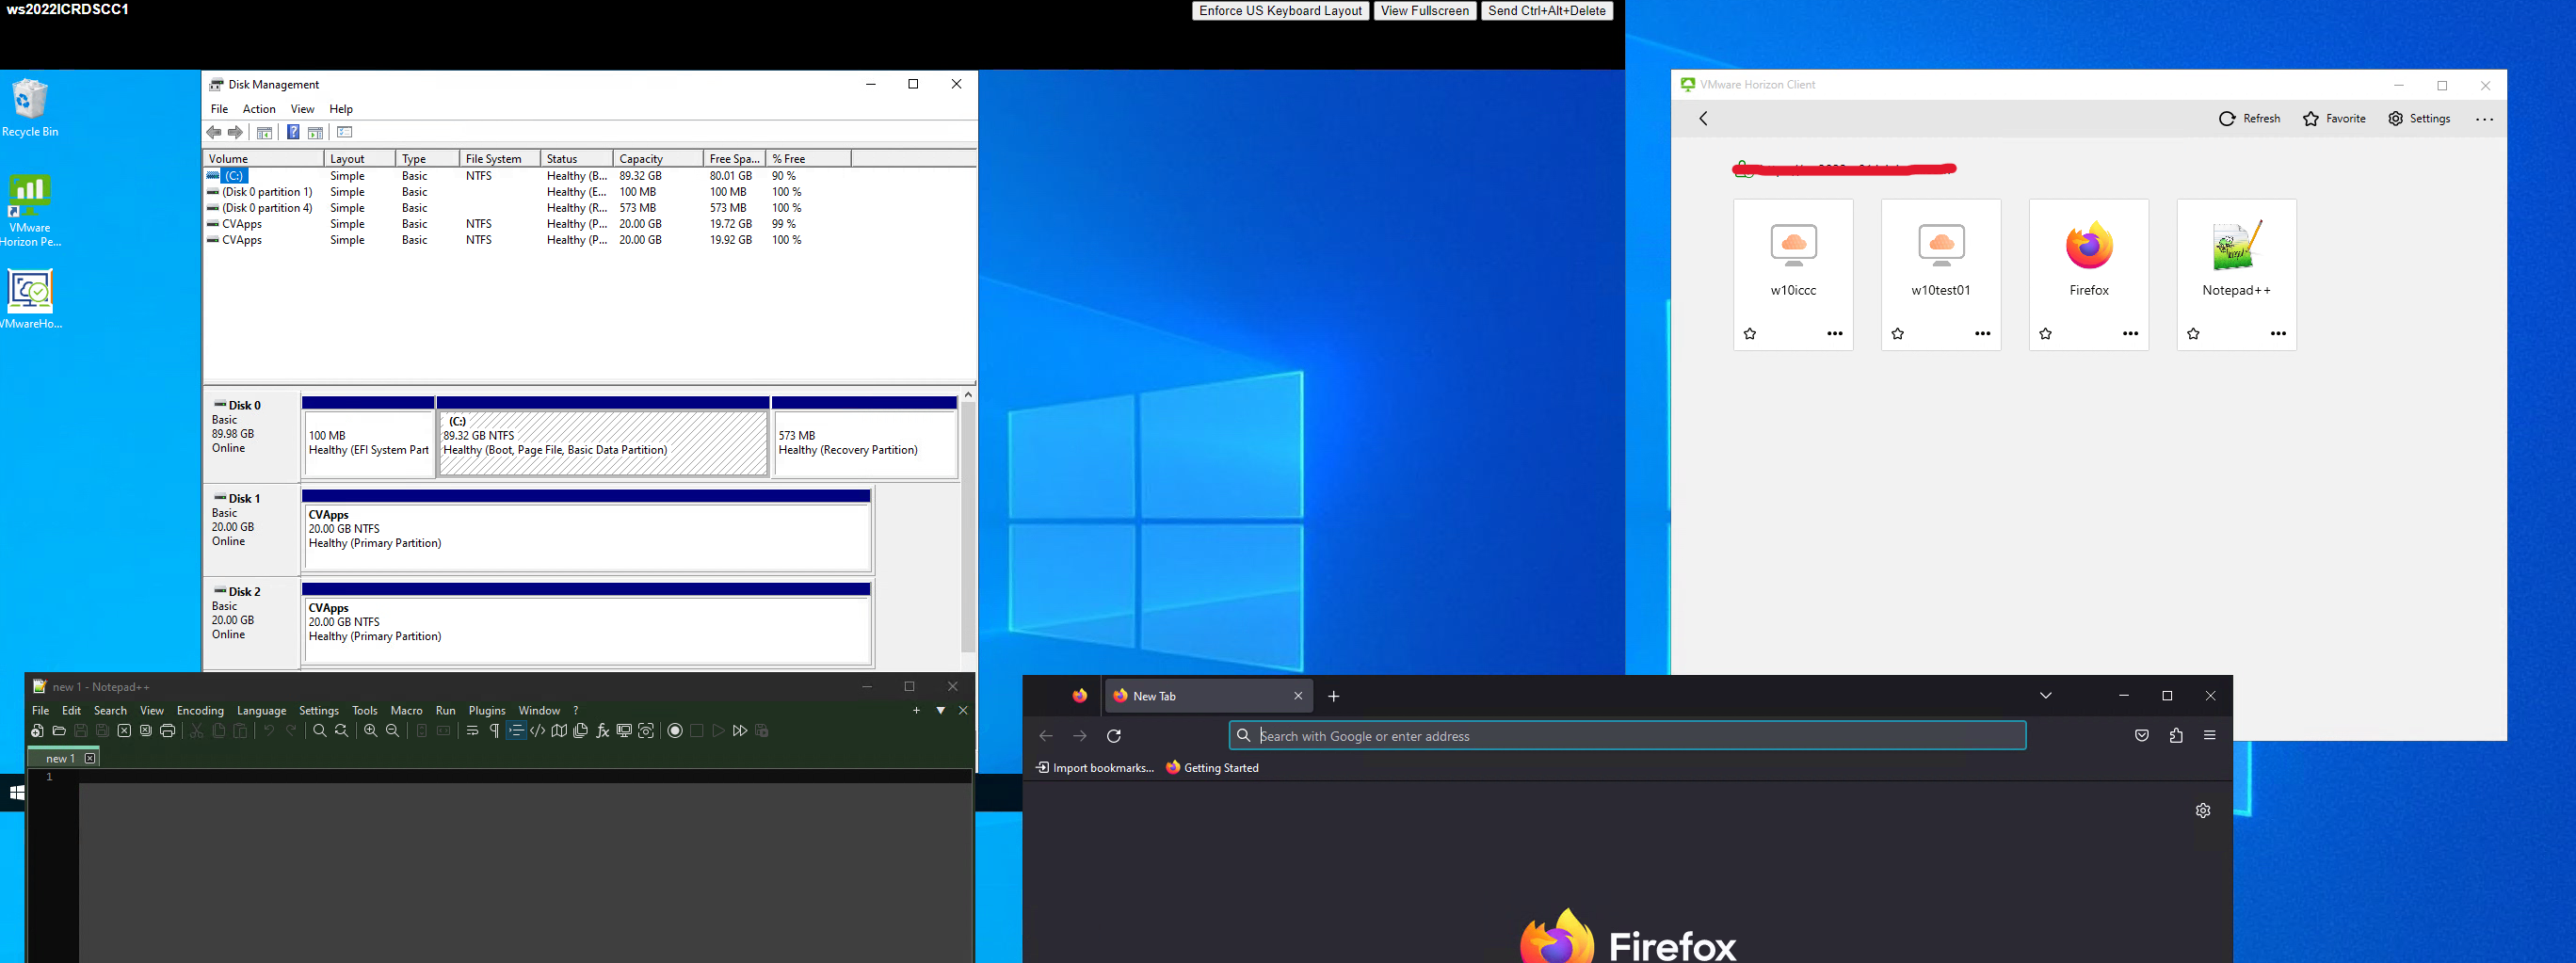This screenshot has height=963, width=2576.
Task: Open options menu for w10iccc tile
Action: tap(1835, 334)
